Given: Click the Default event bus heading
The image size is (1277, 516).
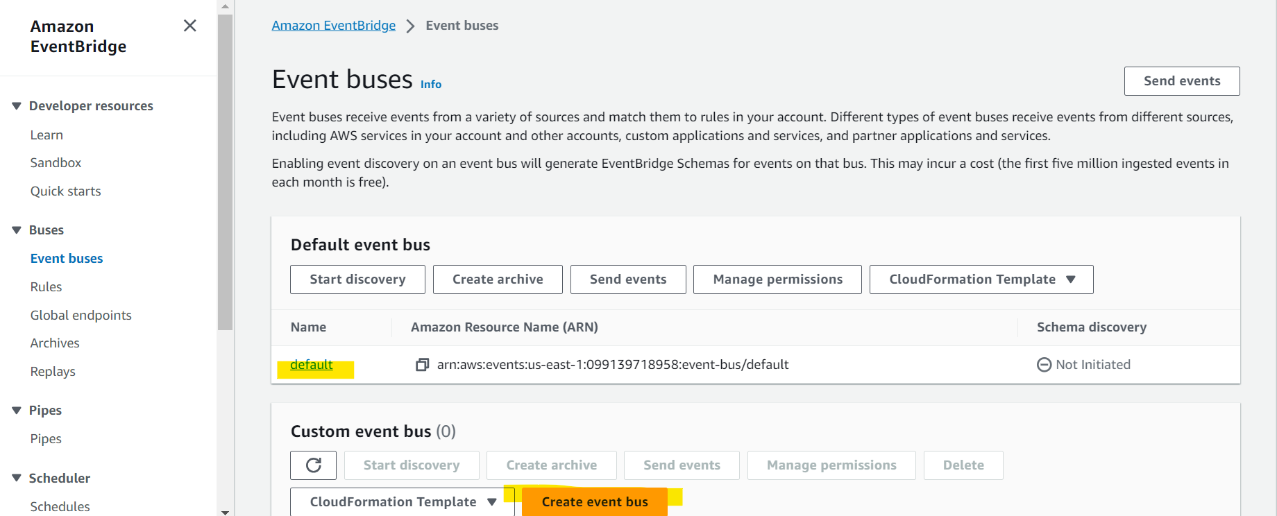Looking at the screenshot, I should tap(360, 245).
